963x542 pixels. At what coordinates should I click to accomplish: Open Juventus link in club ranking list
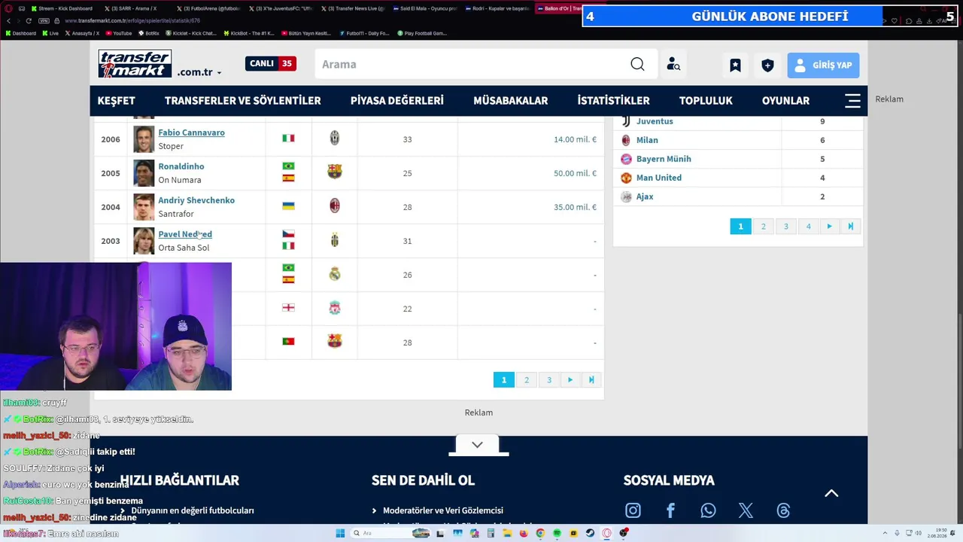pos(655,121)
